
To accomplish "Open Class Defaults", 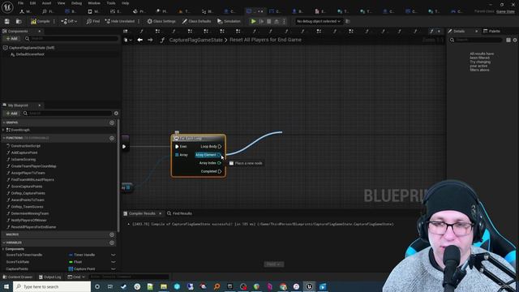I will coord(196,21).
